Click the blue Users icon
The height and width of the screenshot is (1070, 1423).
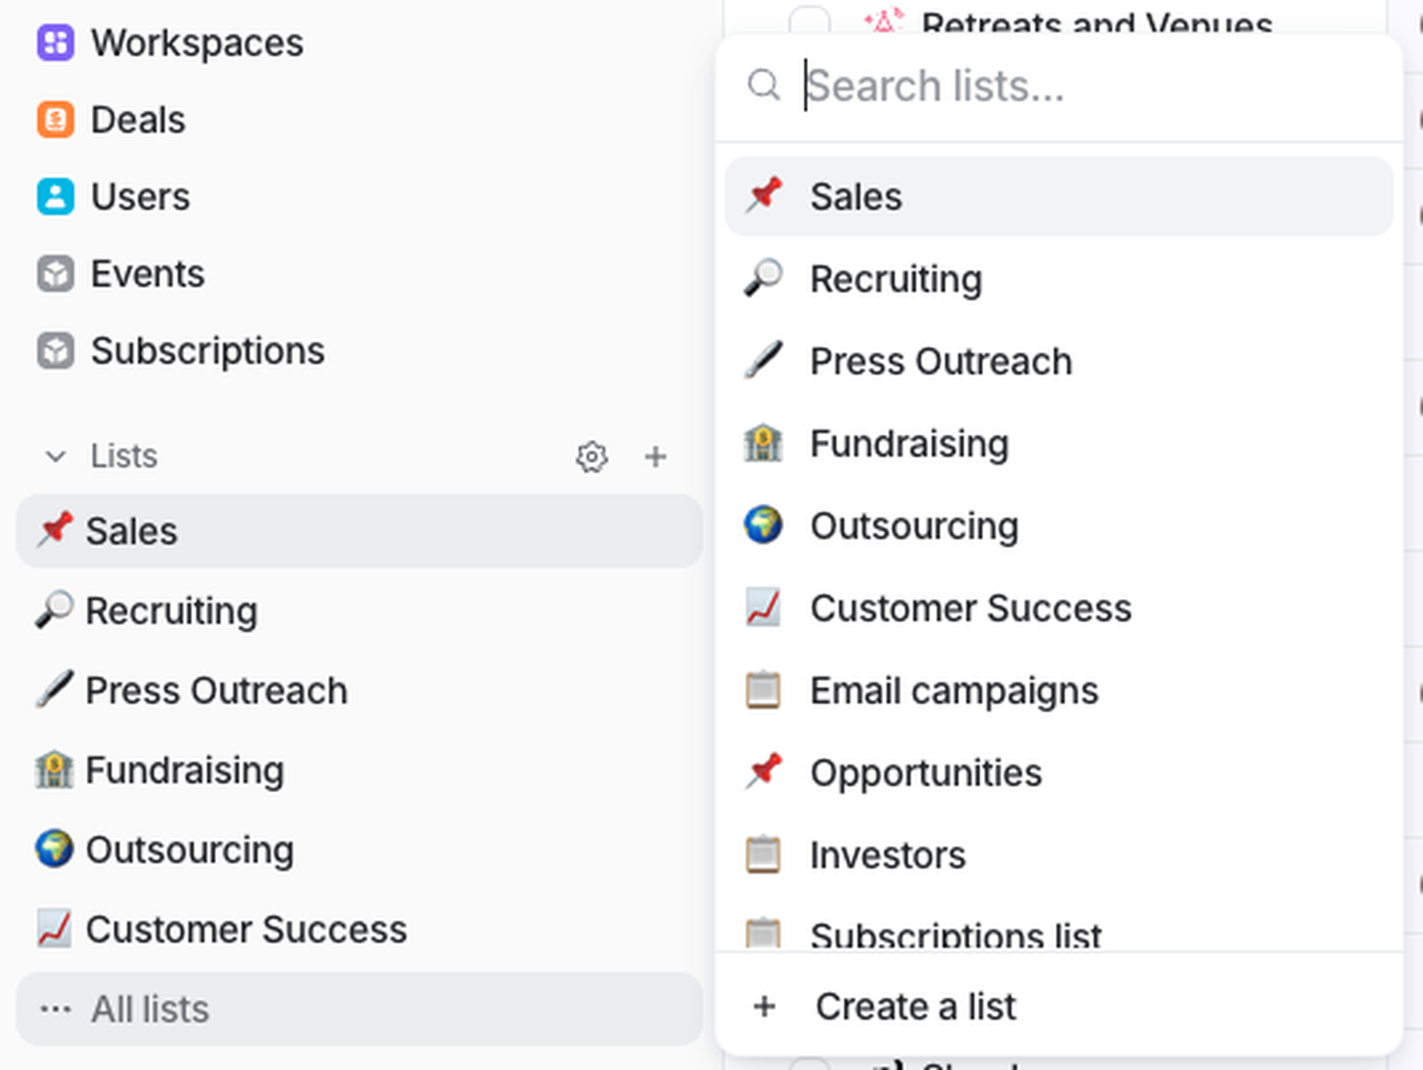[x=55, y=196]
